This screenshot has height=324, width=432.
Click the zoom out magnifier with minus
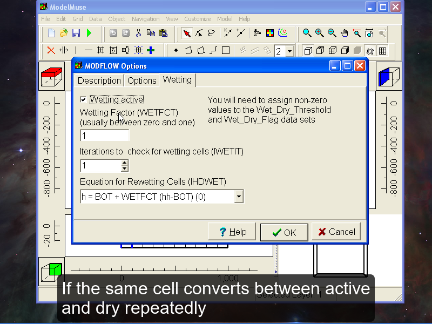pos(332,33)
